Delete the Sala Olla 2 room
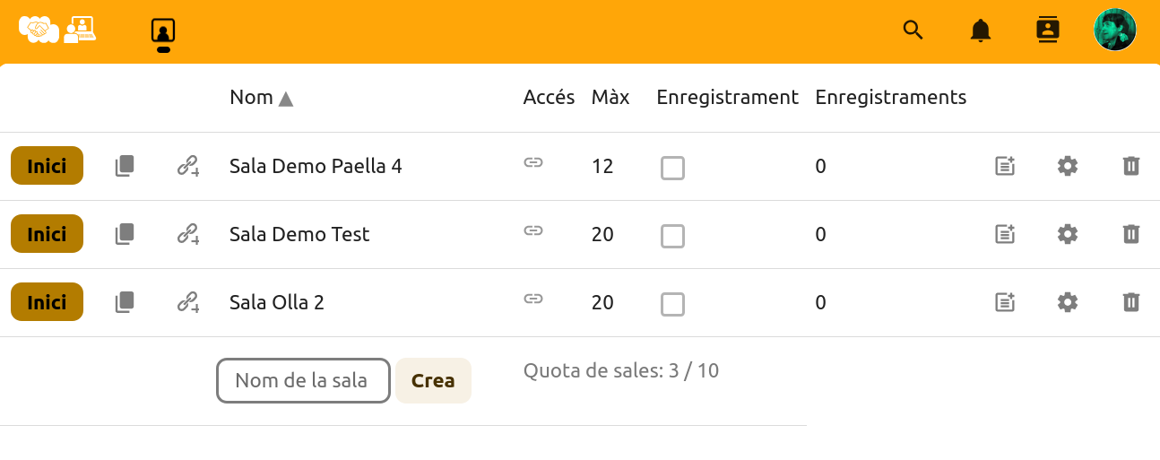Screen dimensions: 1160x460 tap(1131, 302)
